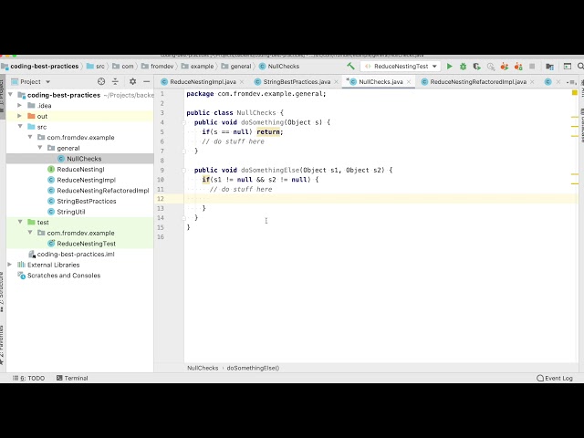Open StringBestPractices in project tree

87,201
